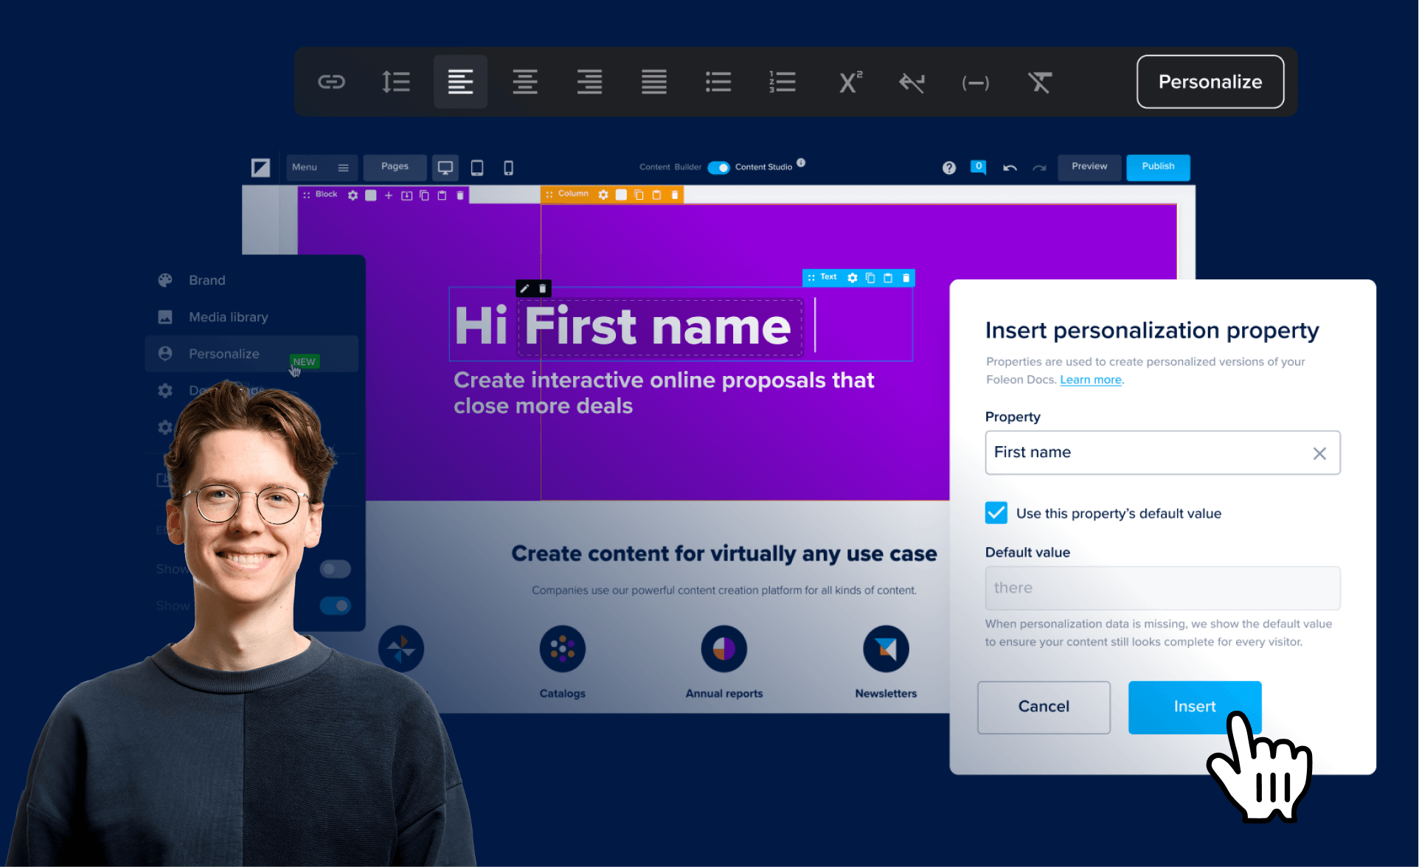Clear the First name property selection
1419x867 pixels.
[1319, 453]
